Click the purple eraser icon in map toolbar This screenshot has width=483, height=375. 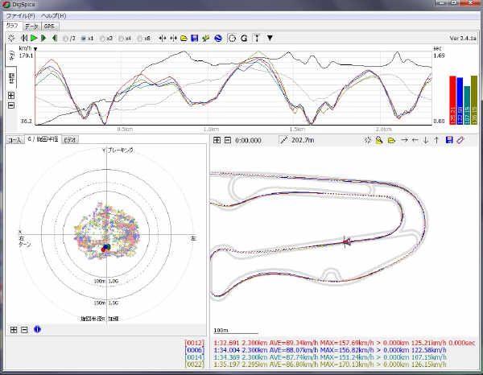pos(460,140)
